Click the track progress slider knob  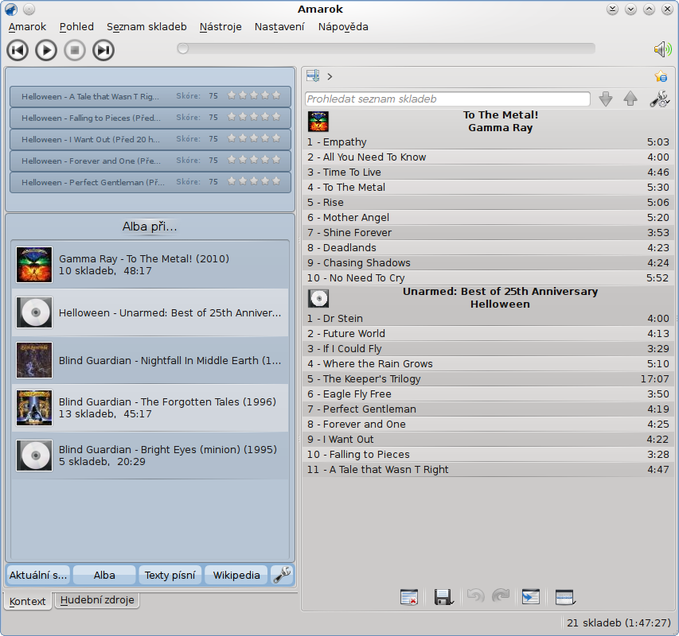(x=183, y=48)
